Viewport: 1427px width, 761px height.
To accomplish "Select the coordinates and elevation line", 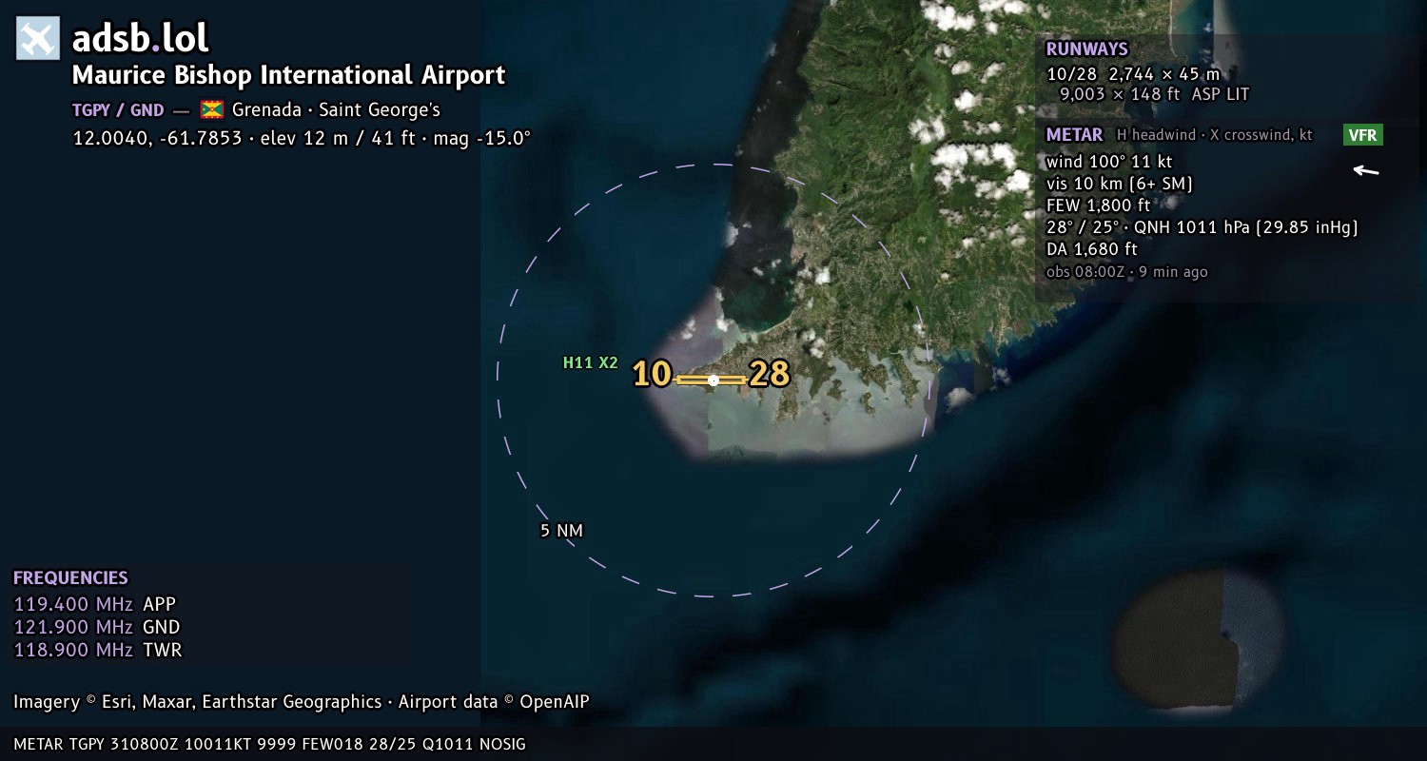I will (302, 138).
